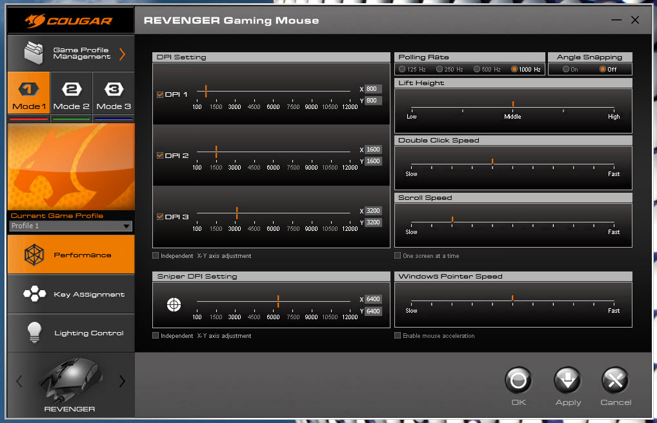
Task: Click the DPI 3 slider track
Action: (x=274, y=213)
